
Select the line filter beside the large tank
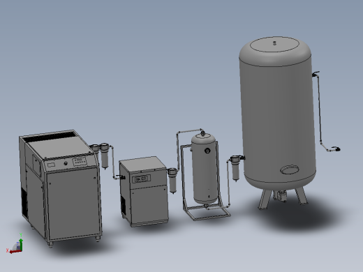point(235,169)
